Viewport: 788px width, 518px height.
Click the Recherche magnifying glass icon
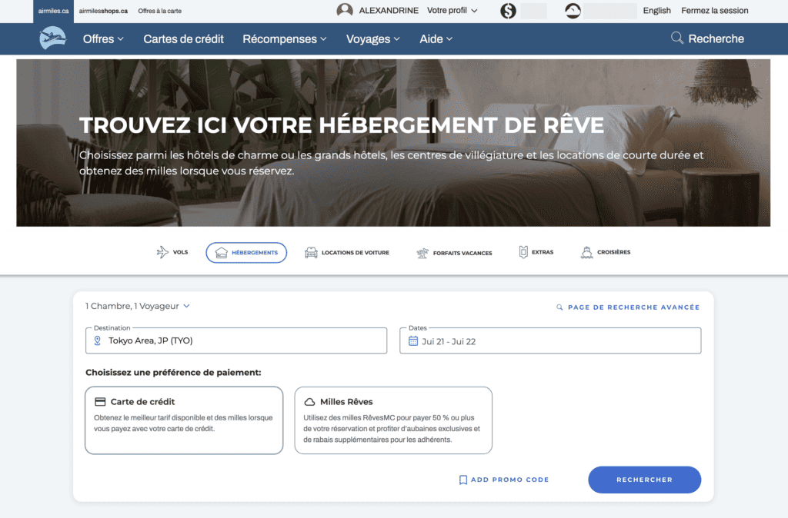point(676,38)
